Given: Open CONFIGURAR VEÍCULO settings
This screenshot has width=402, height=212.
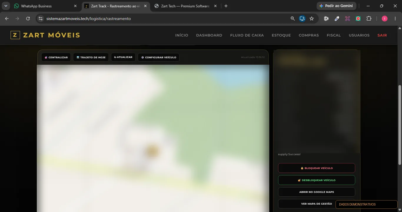Looking at the screenshot, I should (159, 57).
